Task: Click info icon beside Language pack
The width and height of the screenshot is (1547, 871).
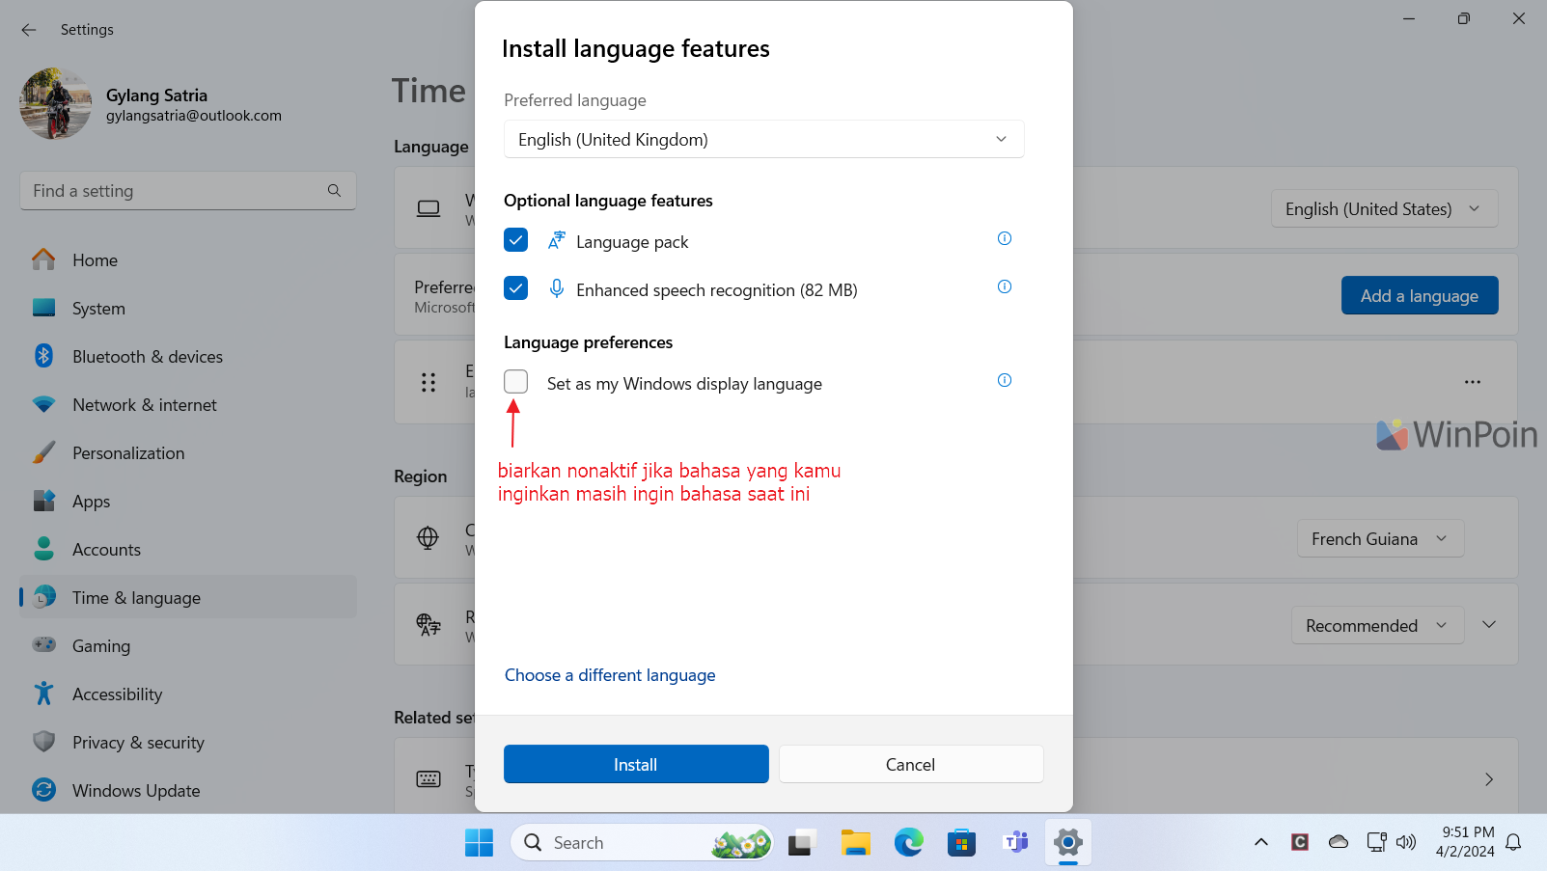Action: pos(1004,239)
